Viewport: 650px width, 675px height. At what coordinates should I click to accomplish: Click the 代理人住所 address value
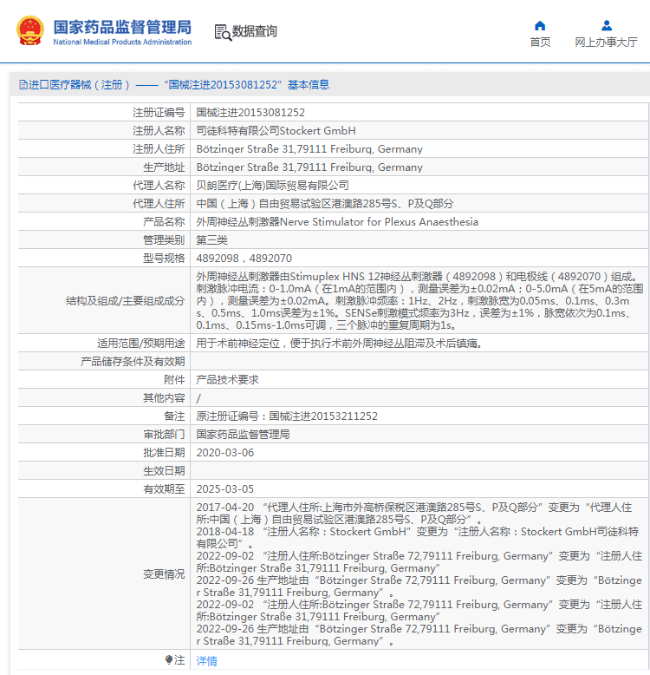(x=325, y=204)
